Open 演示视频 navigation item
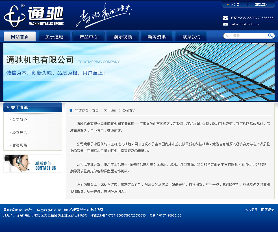This screenshot has width=278, height=232. pos(123,37)
